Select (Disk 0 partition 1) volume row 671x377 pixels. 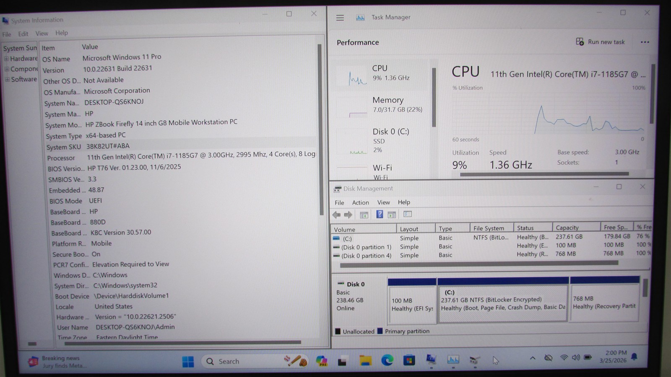click(491, 247)
